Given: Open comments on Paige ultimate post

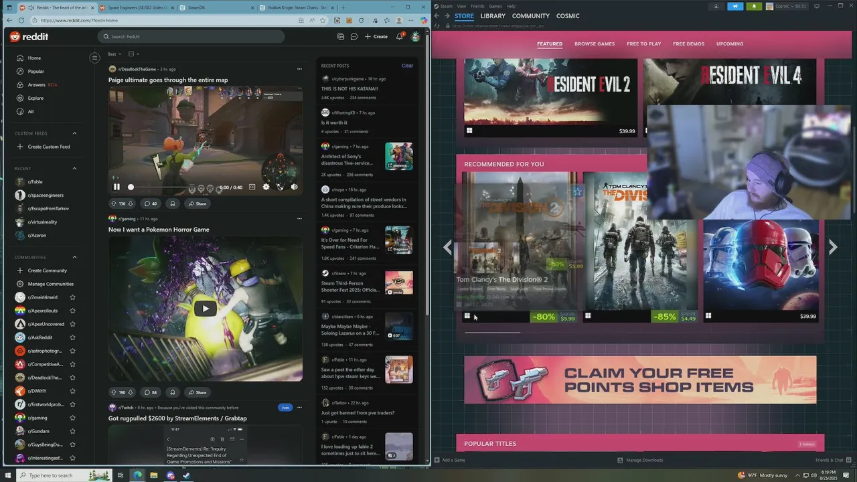Looking at the screenshot, I should point(151,204).
